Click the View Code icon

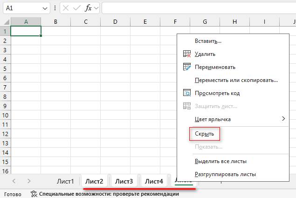(x=187, y=93)
